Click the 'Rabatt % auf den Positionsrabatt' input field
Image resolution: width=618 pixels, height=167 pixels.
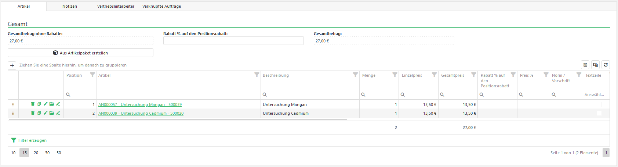coord(233,41)
